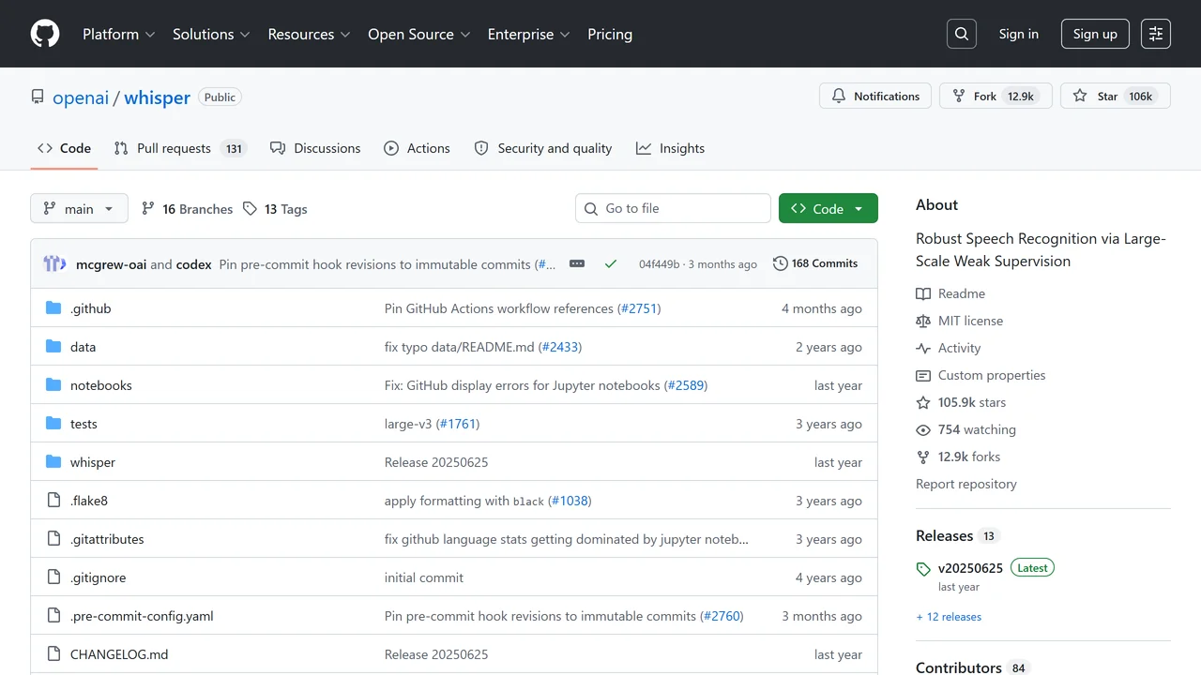Click the Sign in link

1018,34
